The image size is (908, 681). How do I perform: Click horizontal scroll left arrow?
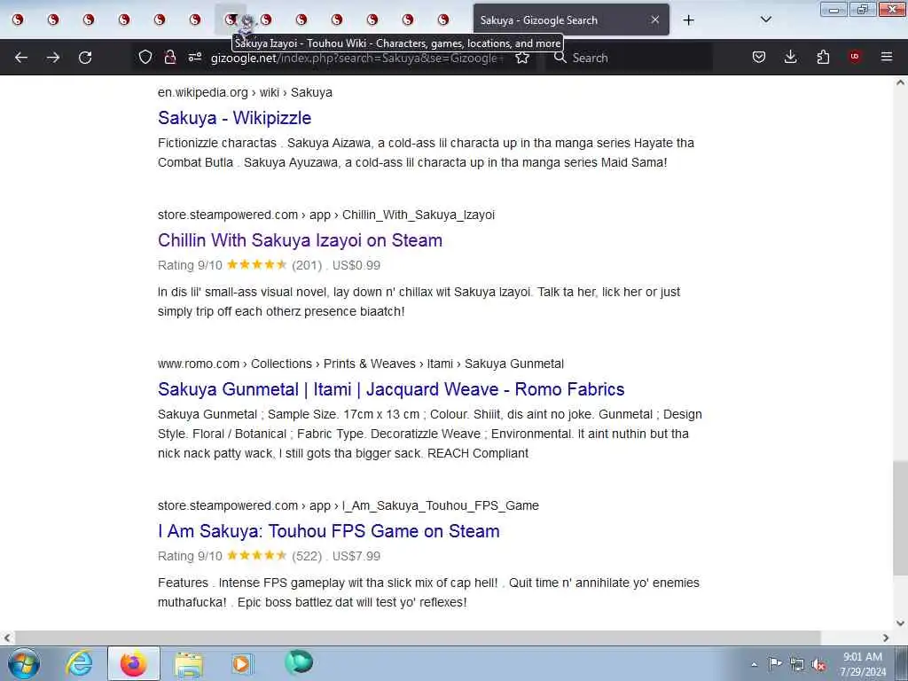coord(7,638)
